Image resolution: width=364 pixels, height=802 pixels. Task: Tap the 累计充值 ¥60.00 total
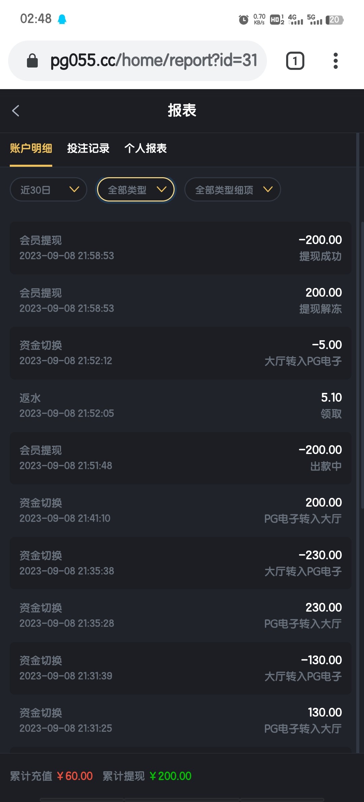(x=51, y=776)
